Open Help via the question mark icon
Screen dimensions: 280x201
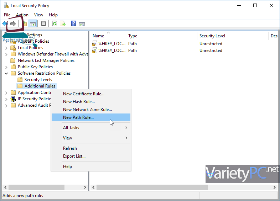[x=74, y=23]
